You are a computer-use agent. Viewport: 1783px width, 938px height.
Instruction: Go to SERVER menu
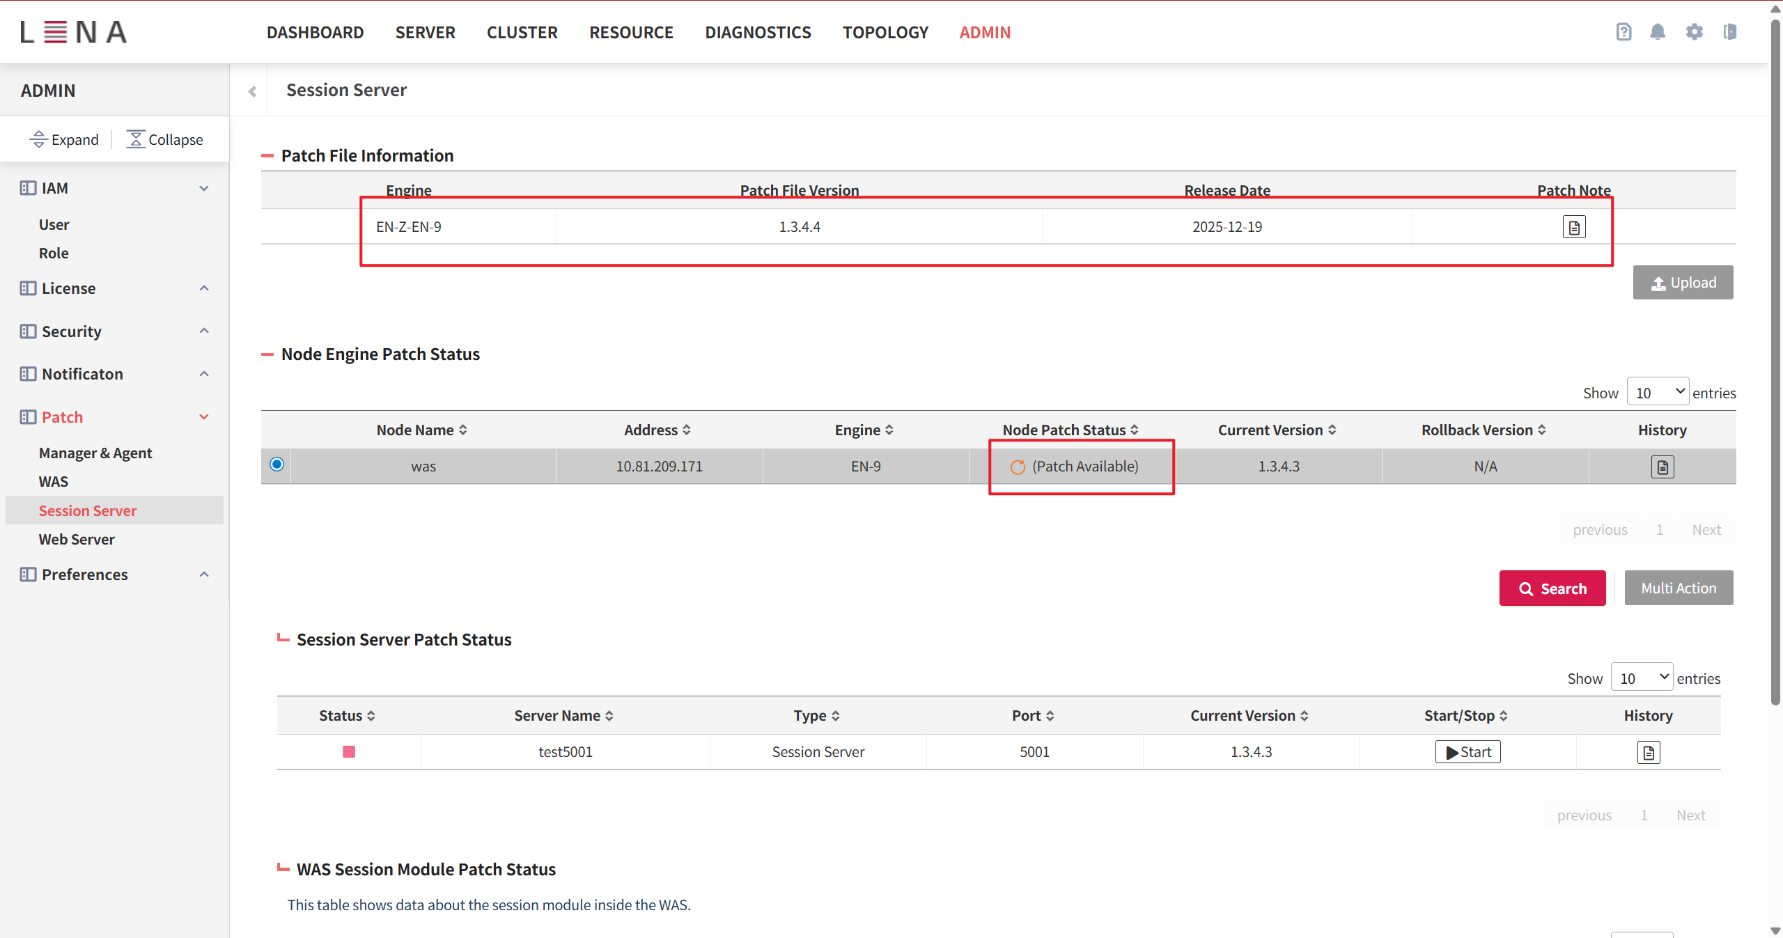[425, 33]
